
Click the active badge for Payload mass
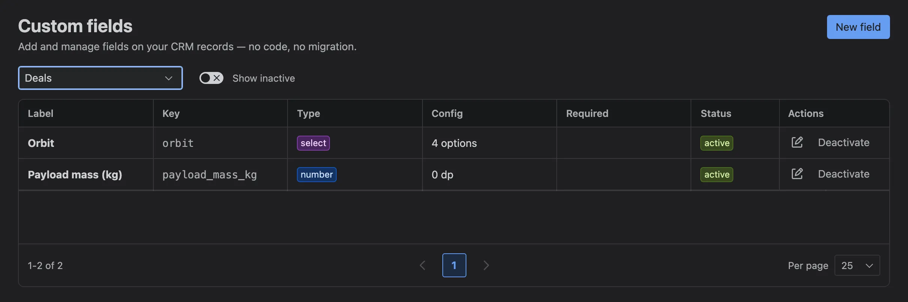(717, 175)
